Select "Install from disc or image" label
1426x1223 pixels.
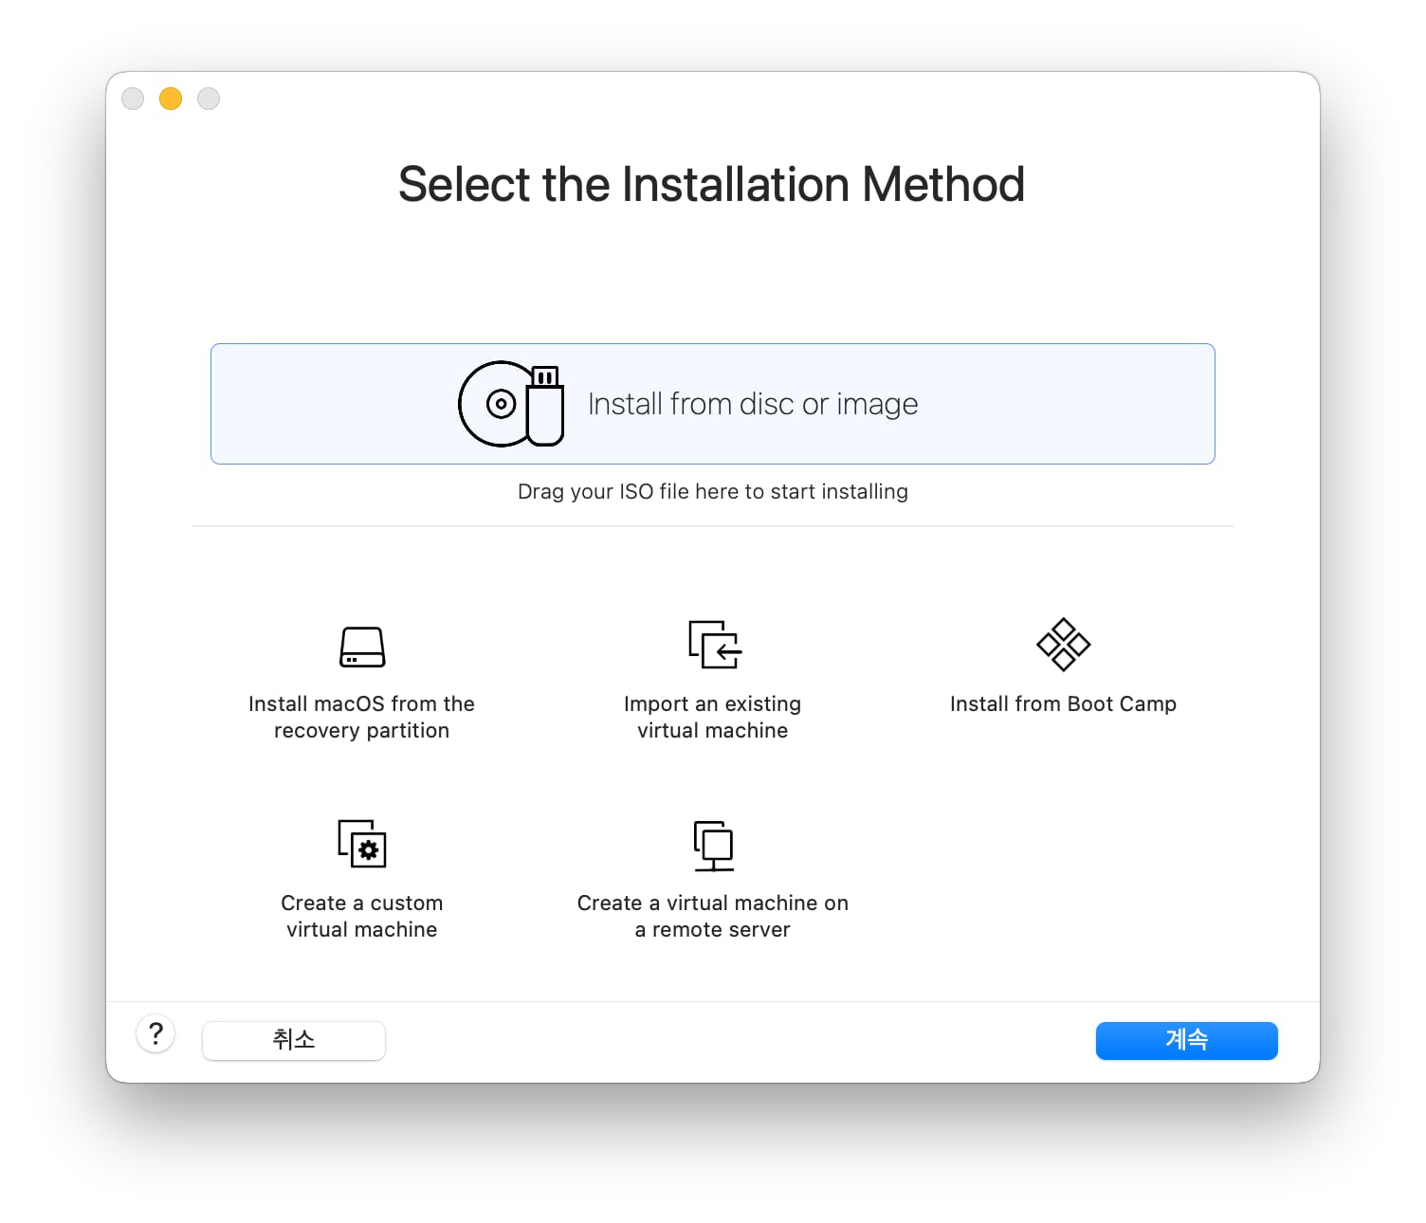753,404
